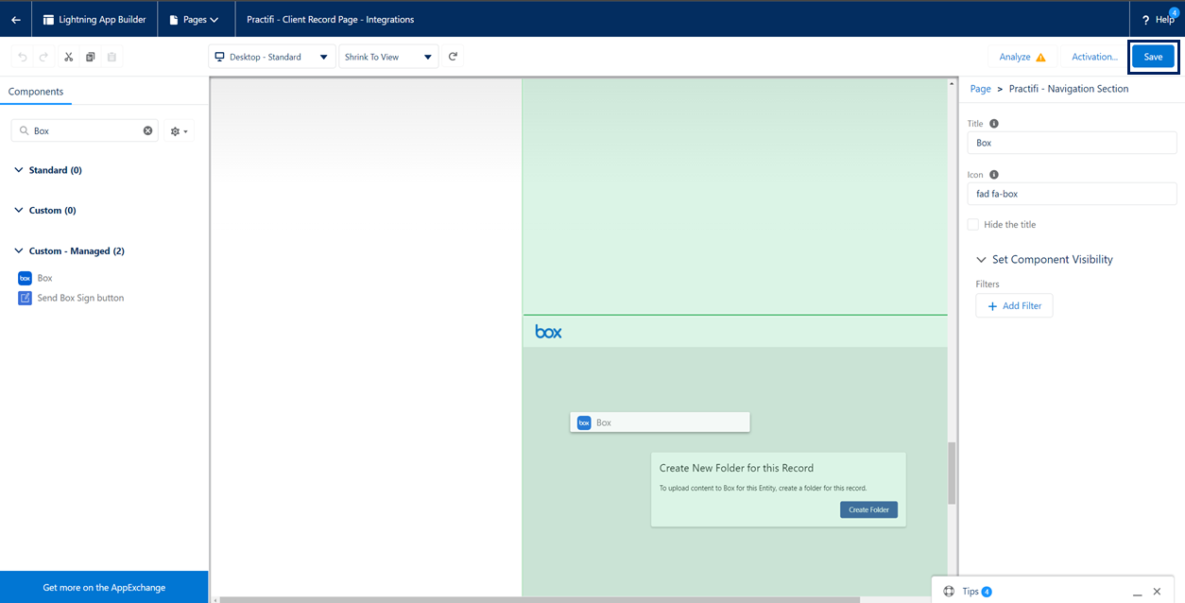Refresh the canvas preview
The image size is (1185, 603).
(x=454, y=57)
